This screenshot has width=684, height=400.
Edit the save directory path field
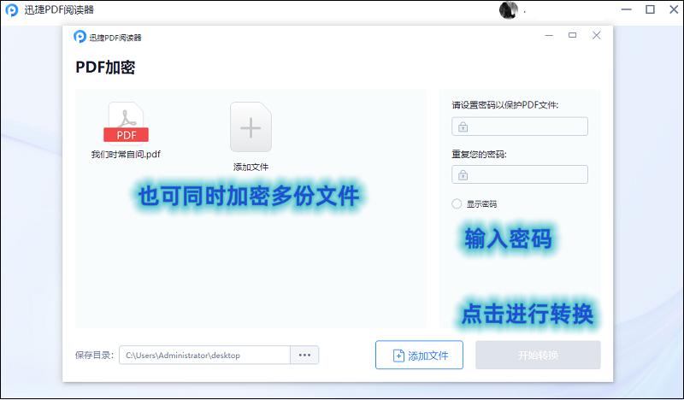click(204, 355)
